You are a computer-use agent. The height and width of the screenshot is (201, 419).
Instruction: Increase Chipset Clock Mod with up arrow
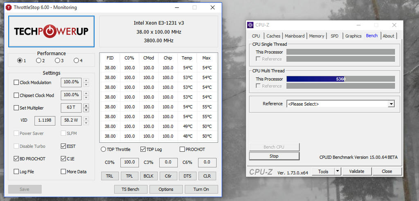[86, 93]
